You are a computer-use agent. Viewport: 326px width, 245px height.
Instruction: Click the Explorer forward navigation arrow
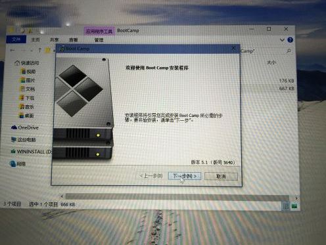pyautogui.click(x=23, y=51)
